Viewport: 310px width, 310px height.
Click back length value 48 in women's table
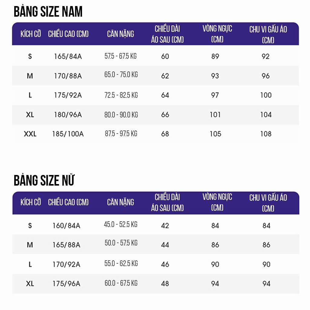pyautogui.click(x=165, y=284)
